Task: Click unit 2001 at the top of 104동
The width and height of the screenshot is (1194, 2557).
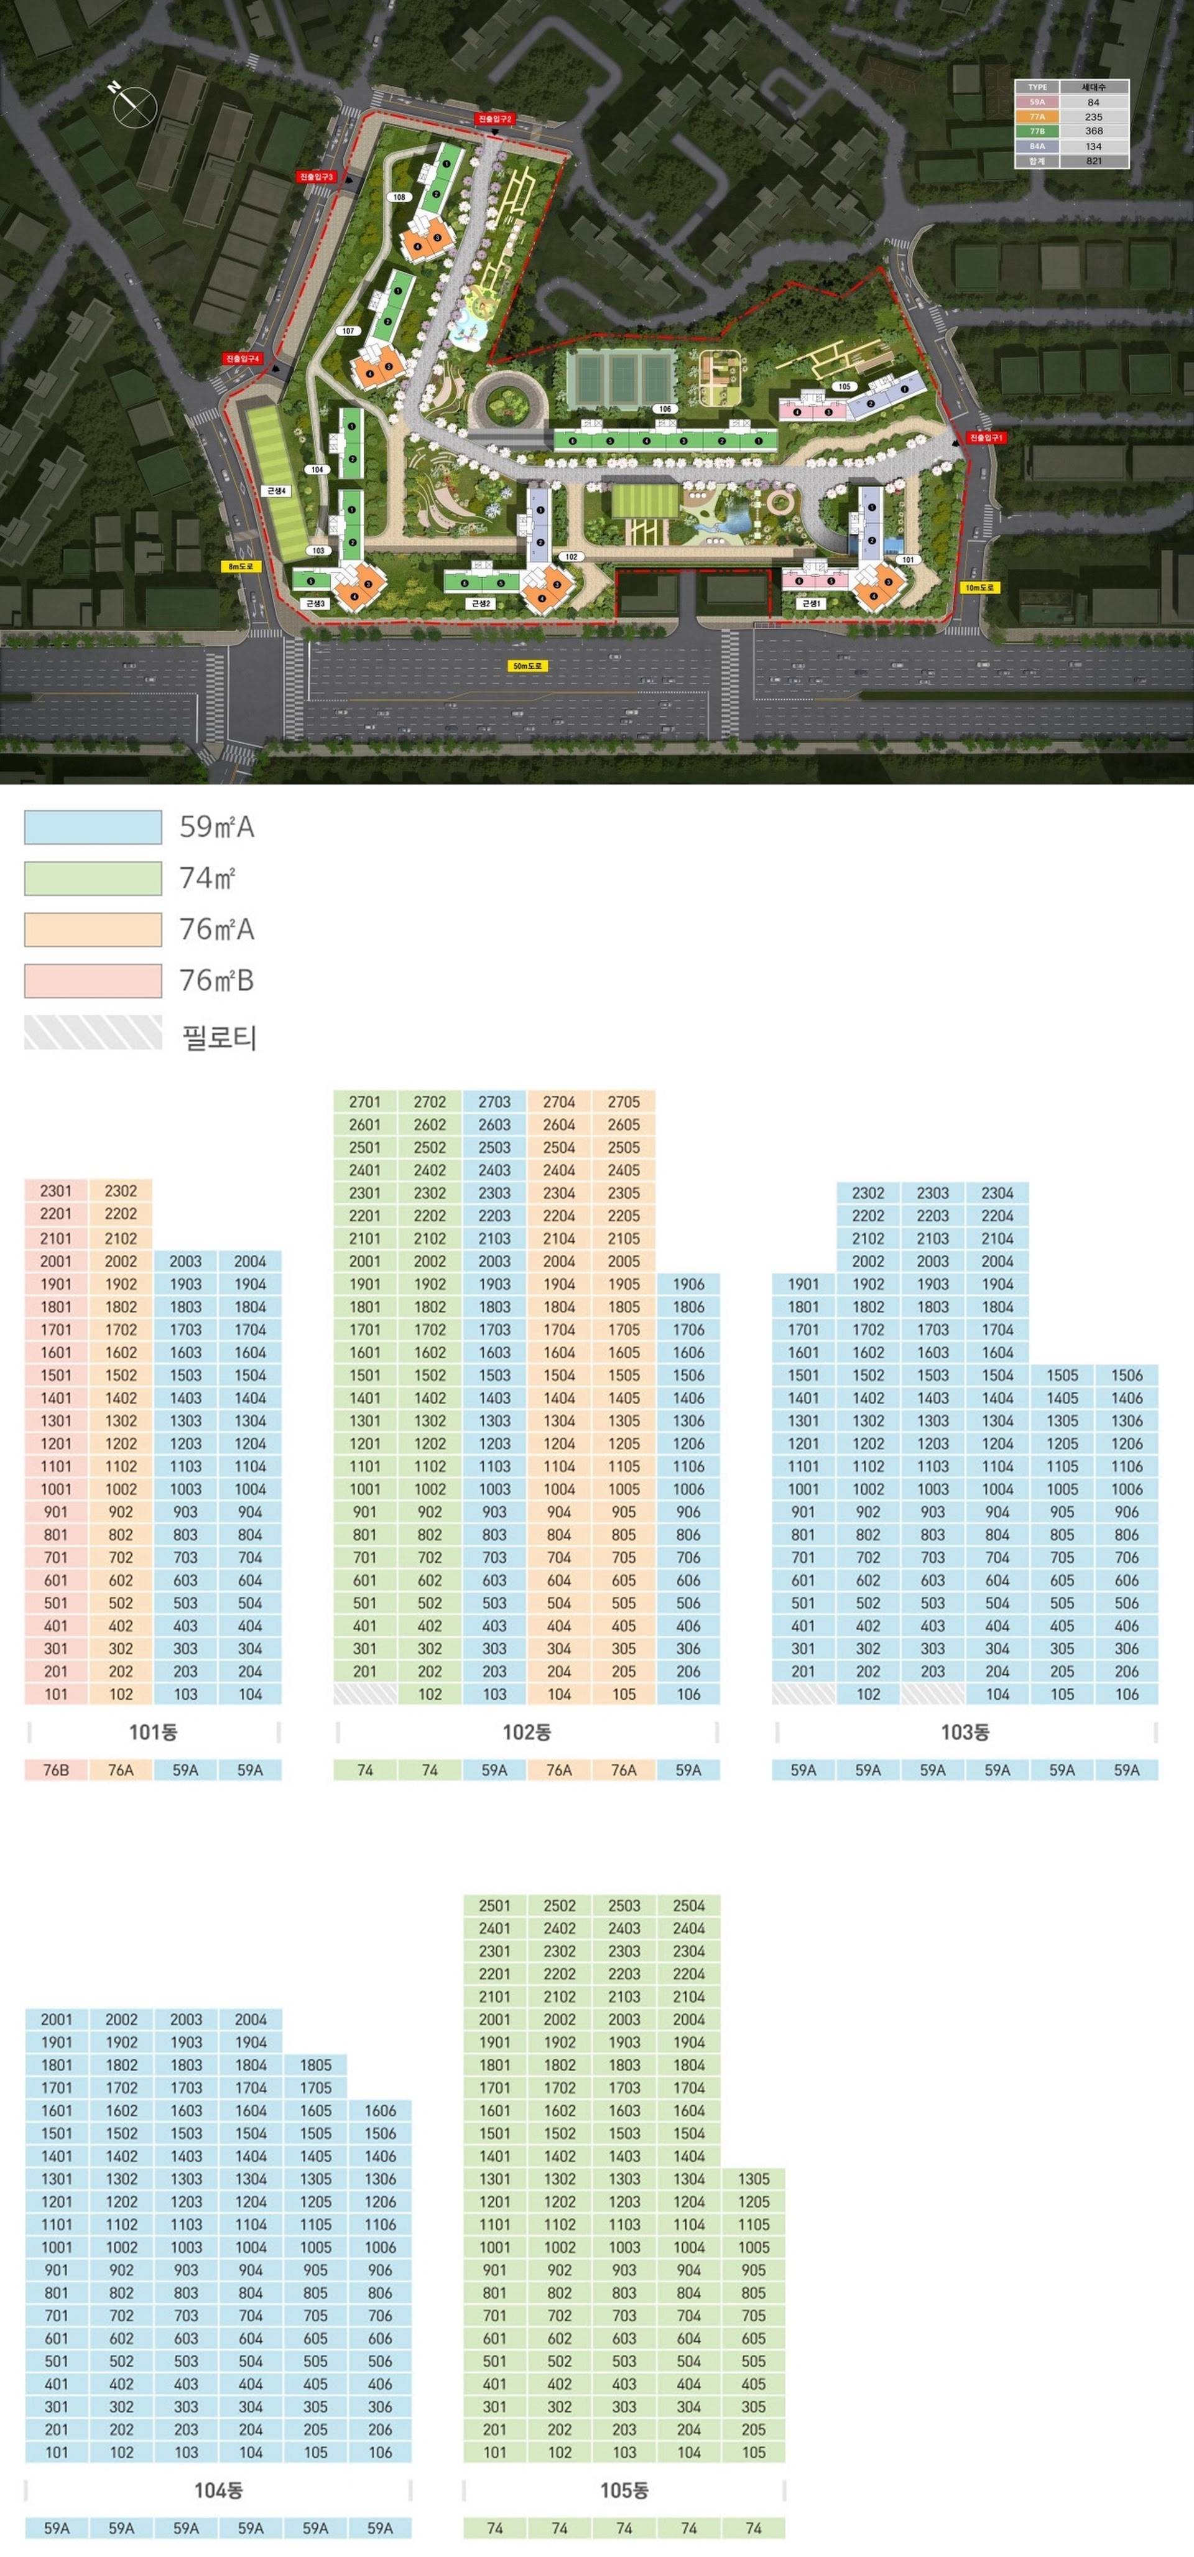Action: 57,2019
